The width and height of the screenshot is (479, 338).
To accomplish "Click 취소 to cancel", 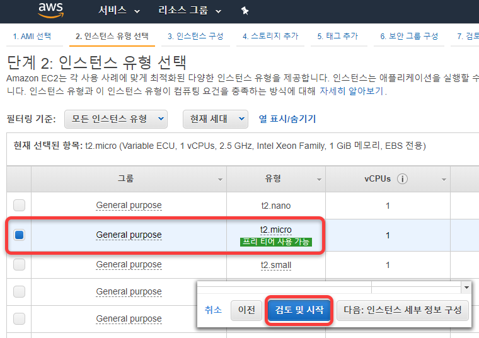I will [213, 310].
